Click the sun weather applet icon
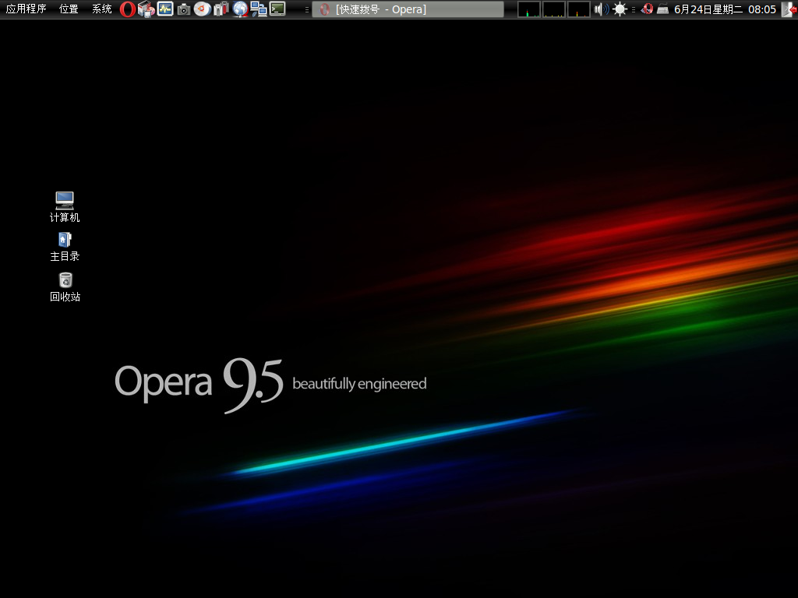Viewport: 798px width, 598px height. 620,9
